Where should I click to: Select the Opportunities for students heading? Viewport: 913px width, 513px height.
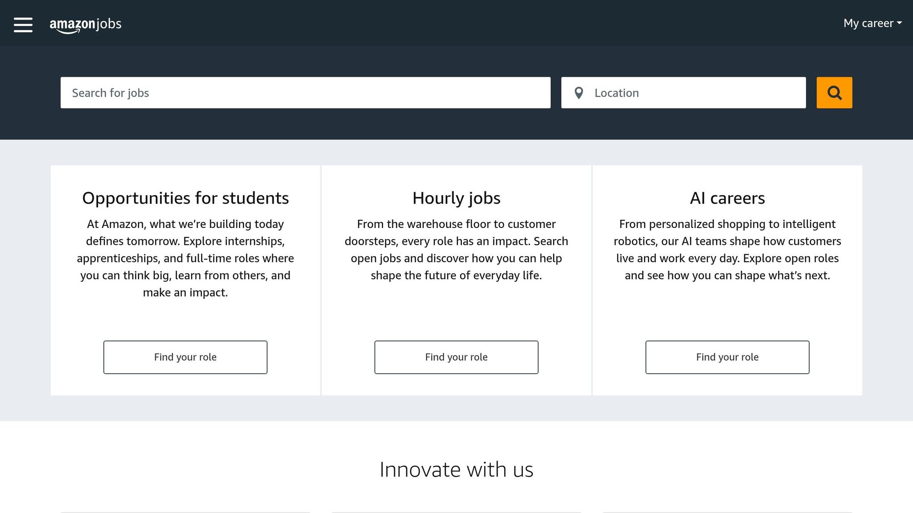[185, 198]
